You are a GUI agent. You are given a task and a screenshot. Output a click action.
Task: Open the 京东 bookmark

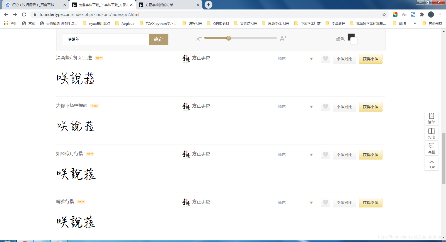[x=28, y=23]
